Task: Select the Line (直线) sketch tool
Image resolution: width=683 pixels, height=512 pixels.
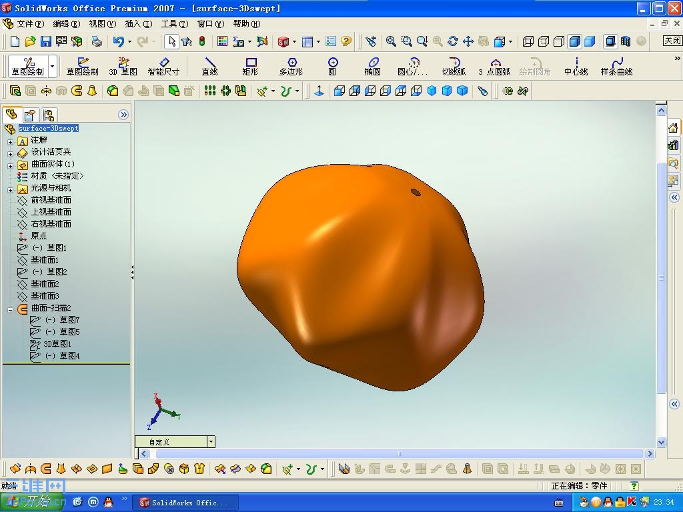Action: tap(210, 67)
